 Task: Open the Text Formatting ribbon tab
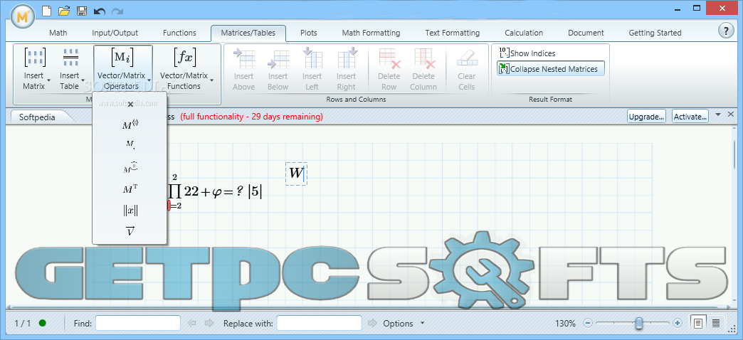tap(453, 33)
